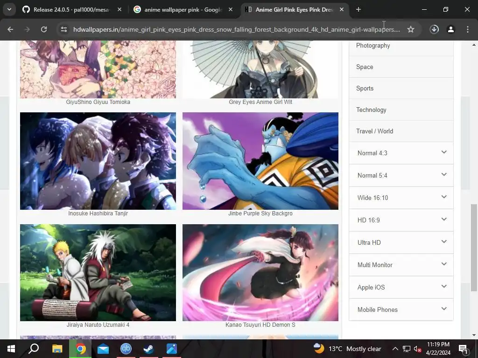Go back to the previous page
The width and height of the screenshot is (478, 358).
click(x=10, y=29)
